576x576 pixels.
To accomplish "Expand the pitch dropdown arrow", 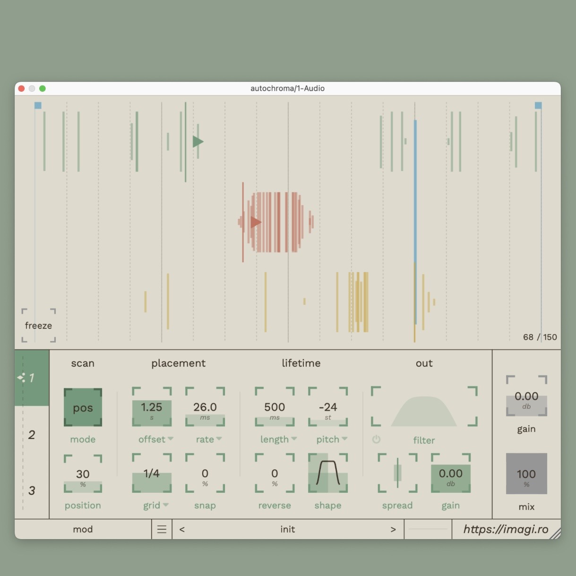I will coord(344,439).
